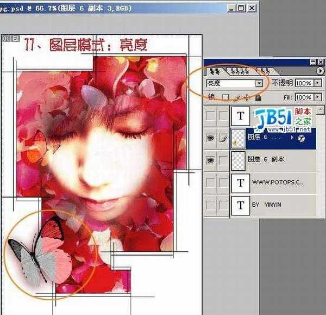Image resolution: width=326 pixels, height=315 pixels.
Task: Hide the selected 图层 6 layer eye
Action: tap(211, 139)
